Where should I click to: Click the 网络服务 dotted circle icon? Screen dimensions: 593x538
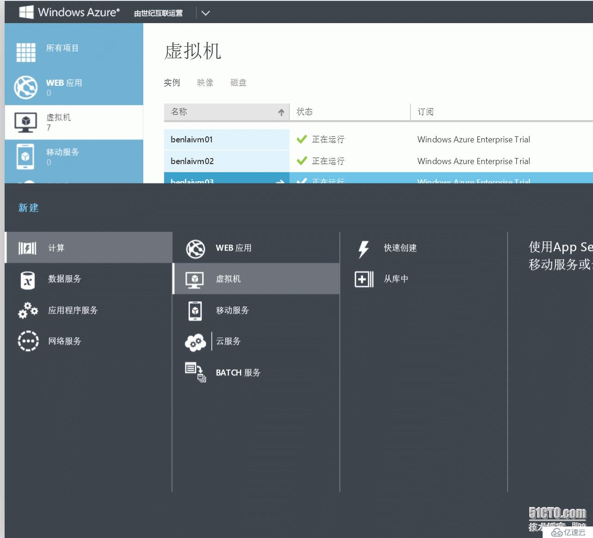click(28, 341)
